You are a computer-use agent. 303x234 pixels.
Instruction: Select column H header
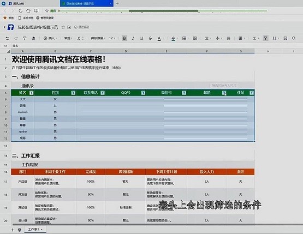click(268, 51)
